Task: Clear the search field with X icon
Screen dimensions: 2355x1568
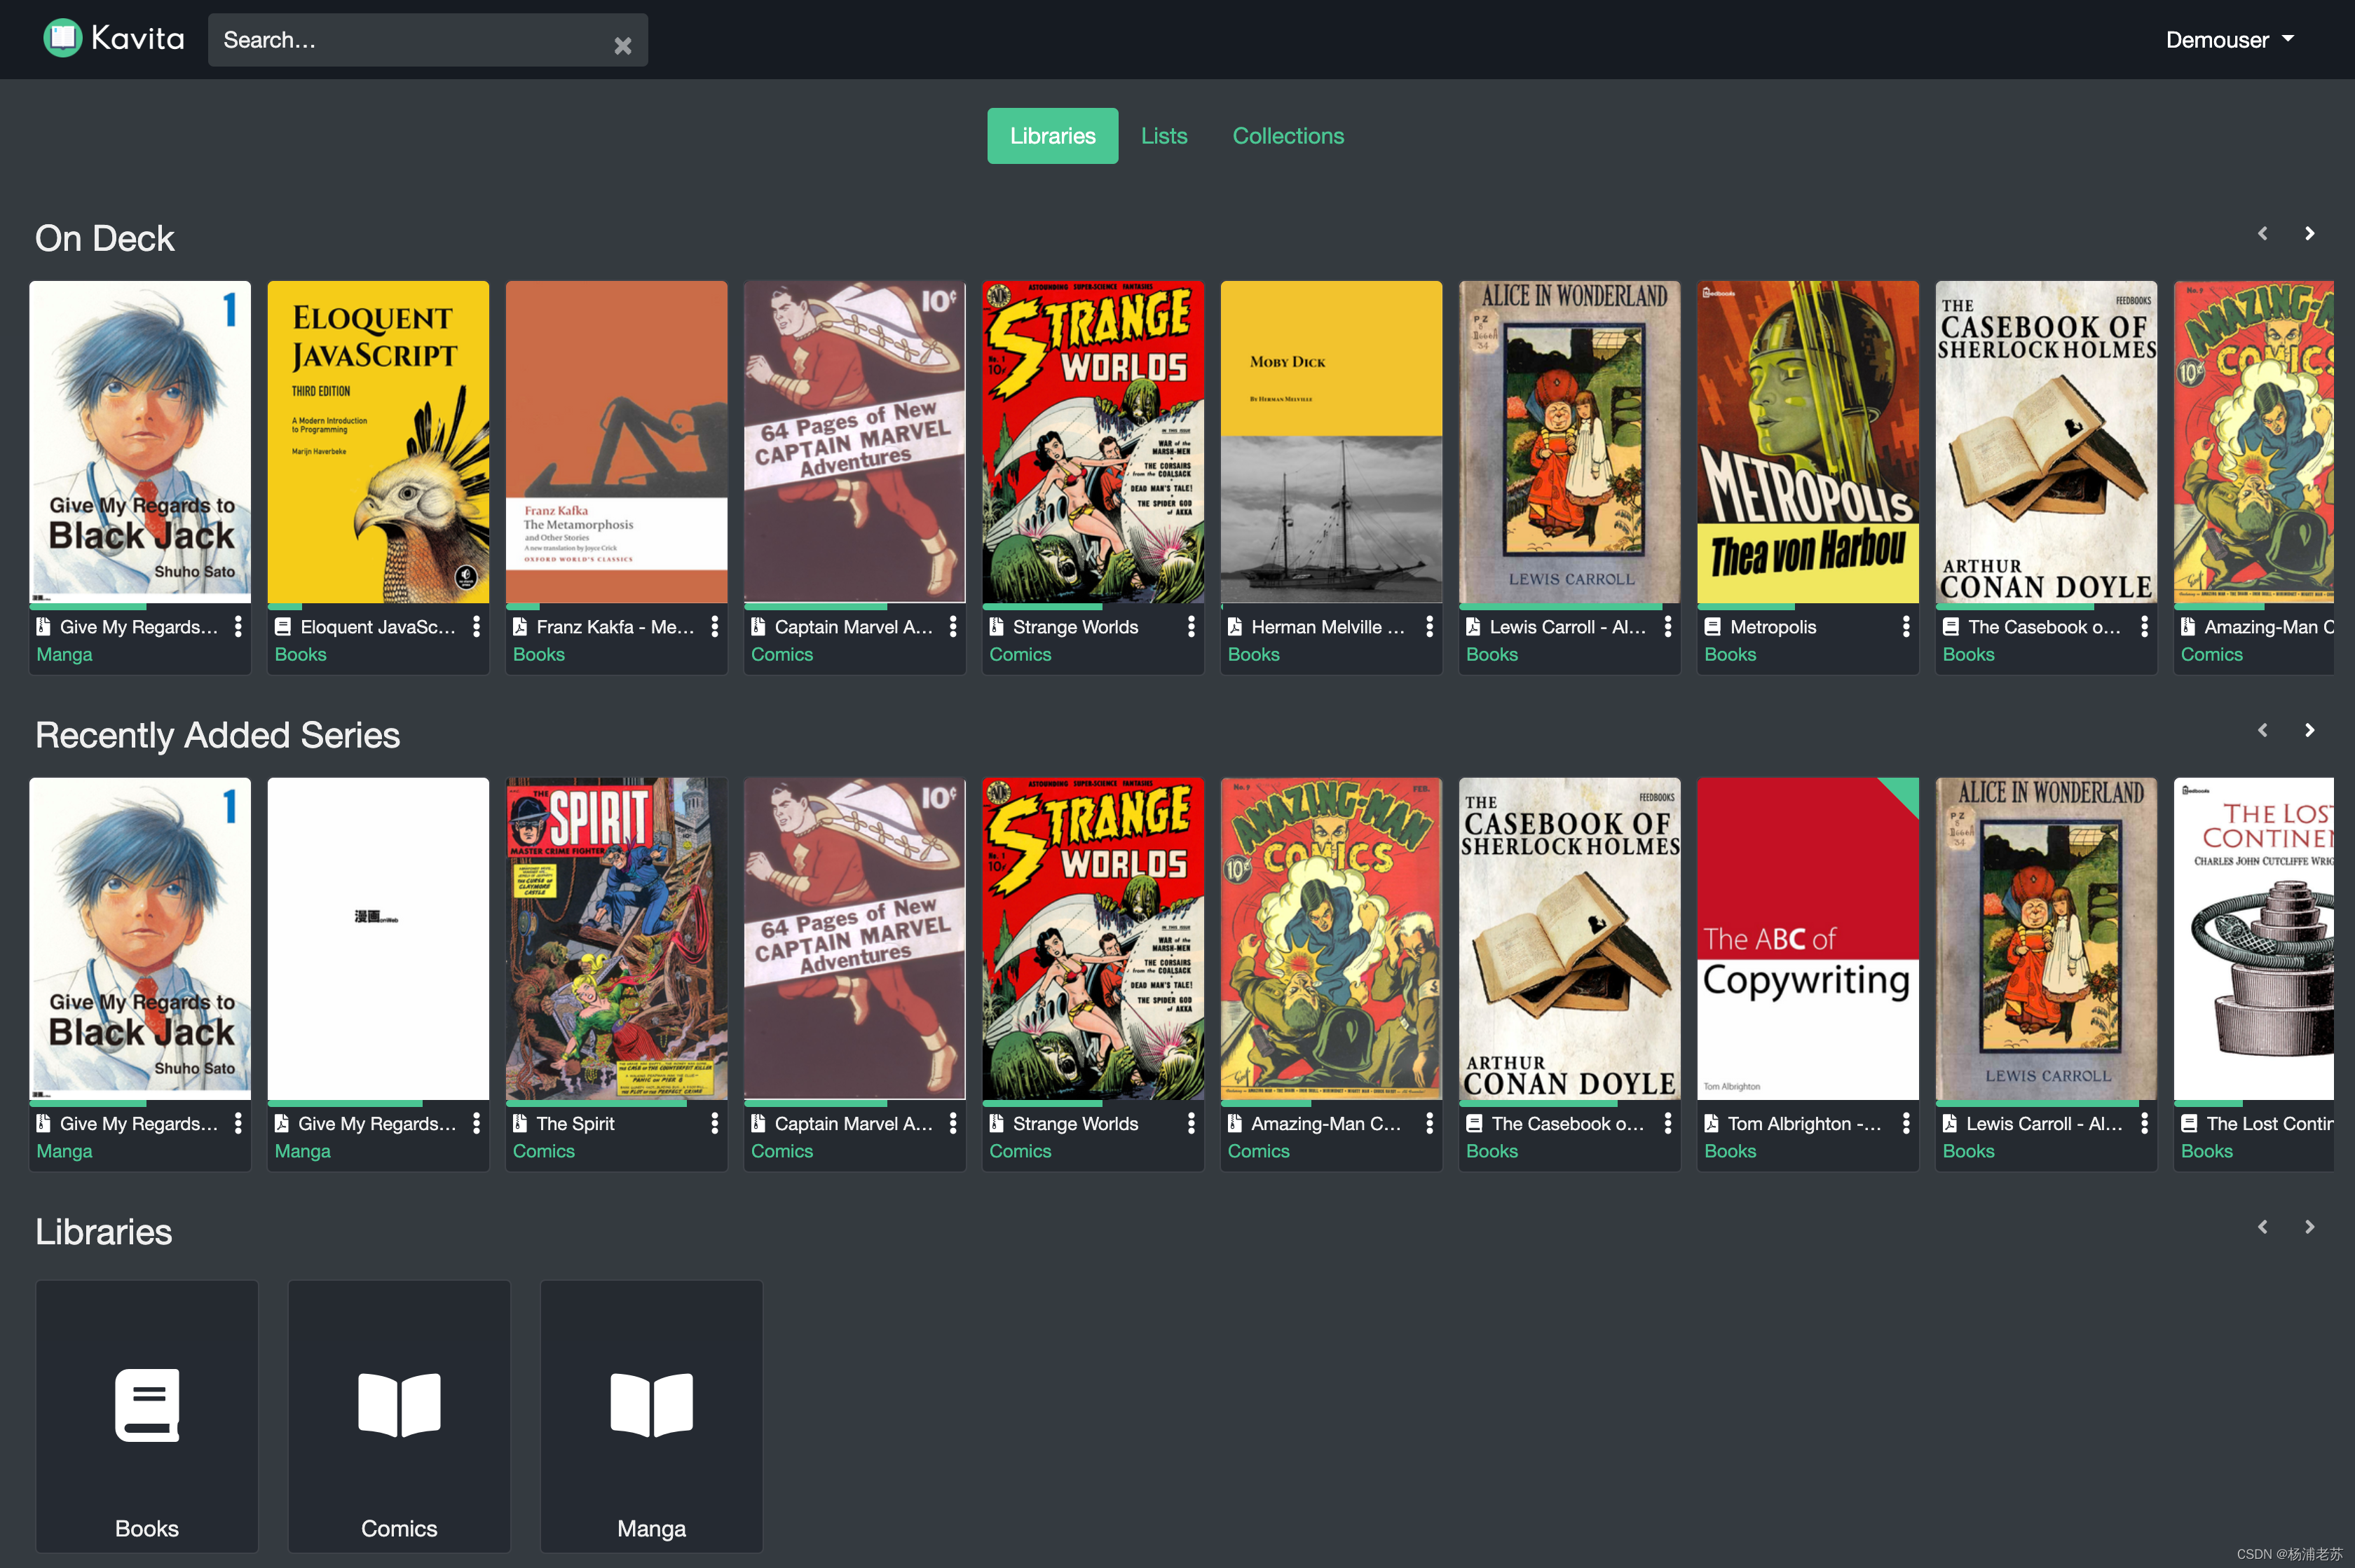Action: click(x=622, y=45)
